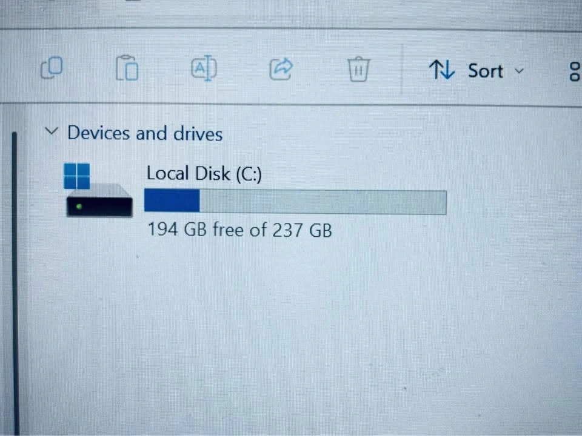Collapse the Devices and drives chevron
The width and height of the screenshot is (582, 436).
51,131
